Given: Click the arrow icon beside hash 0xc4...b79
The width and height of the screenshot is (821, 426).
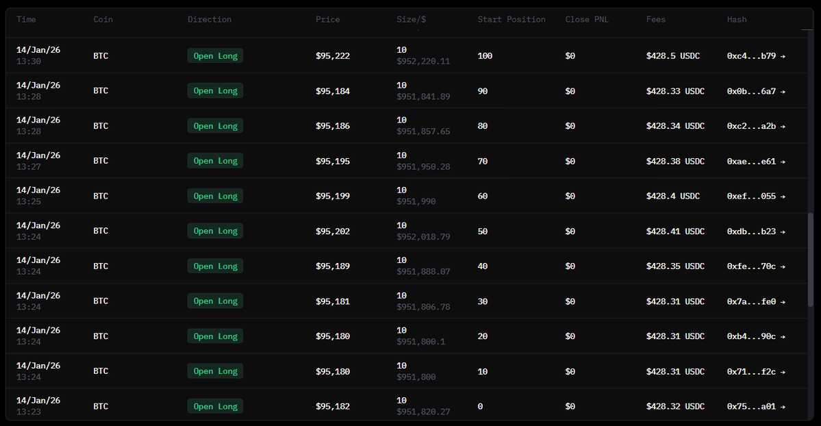Looking at the screenshot, I should [783, 56].
